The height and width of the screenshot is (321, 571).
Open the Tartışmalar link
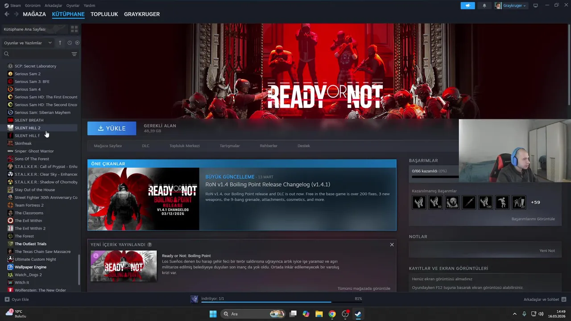tap(229, 146)
